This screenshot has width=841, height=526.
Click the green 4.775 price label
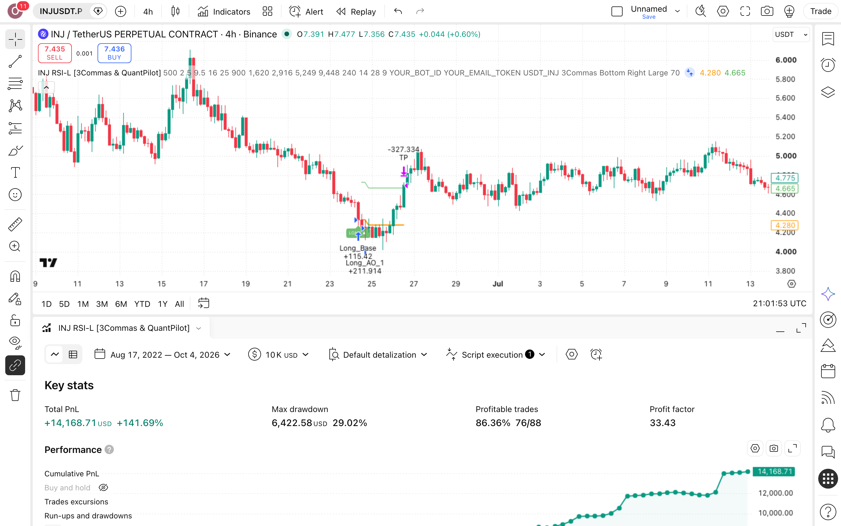pyautogui.click(x=784, y=178)
